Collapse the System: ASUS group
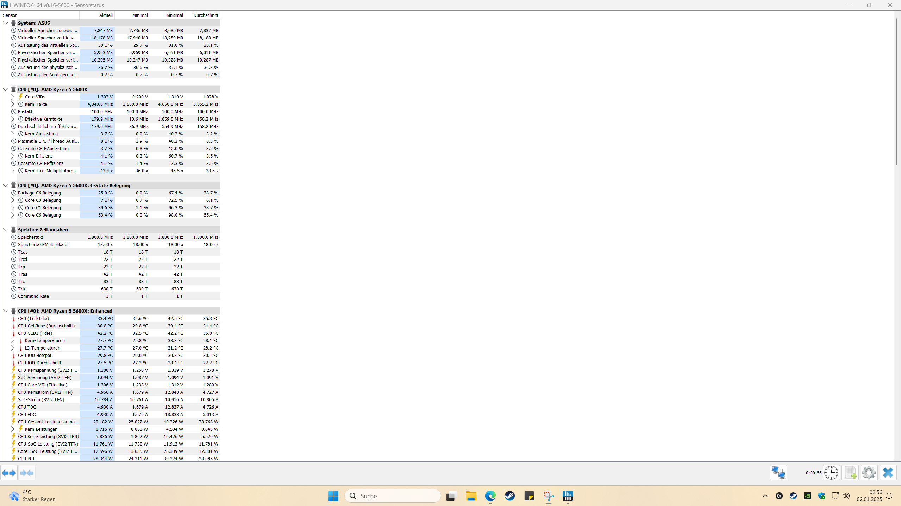The width and height of the screenshot is (901, 506). tap(6, 23)
